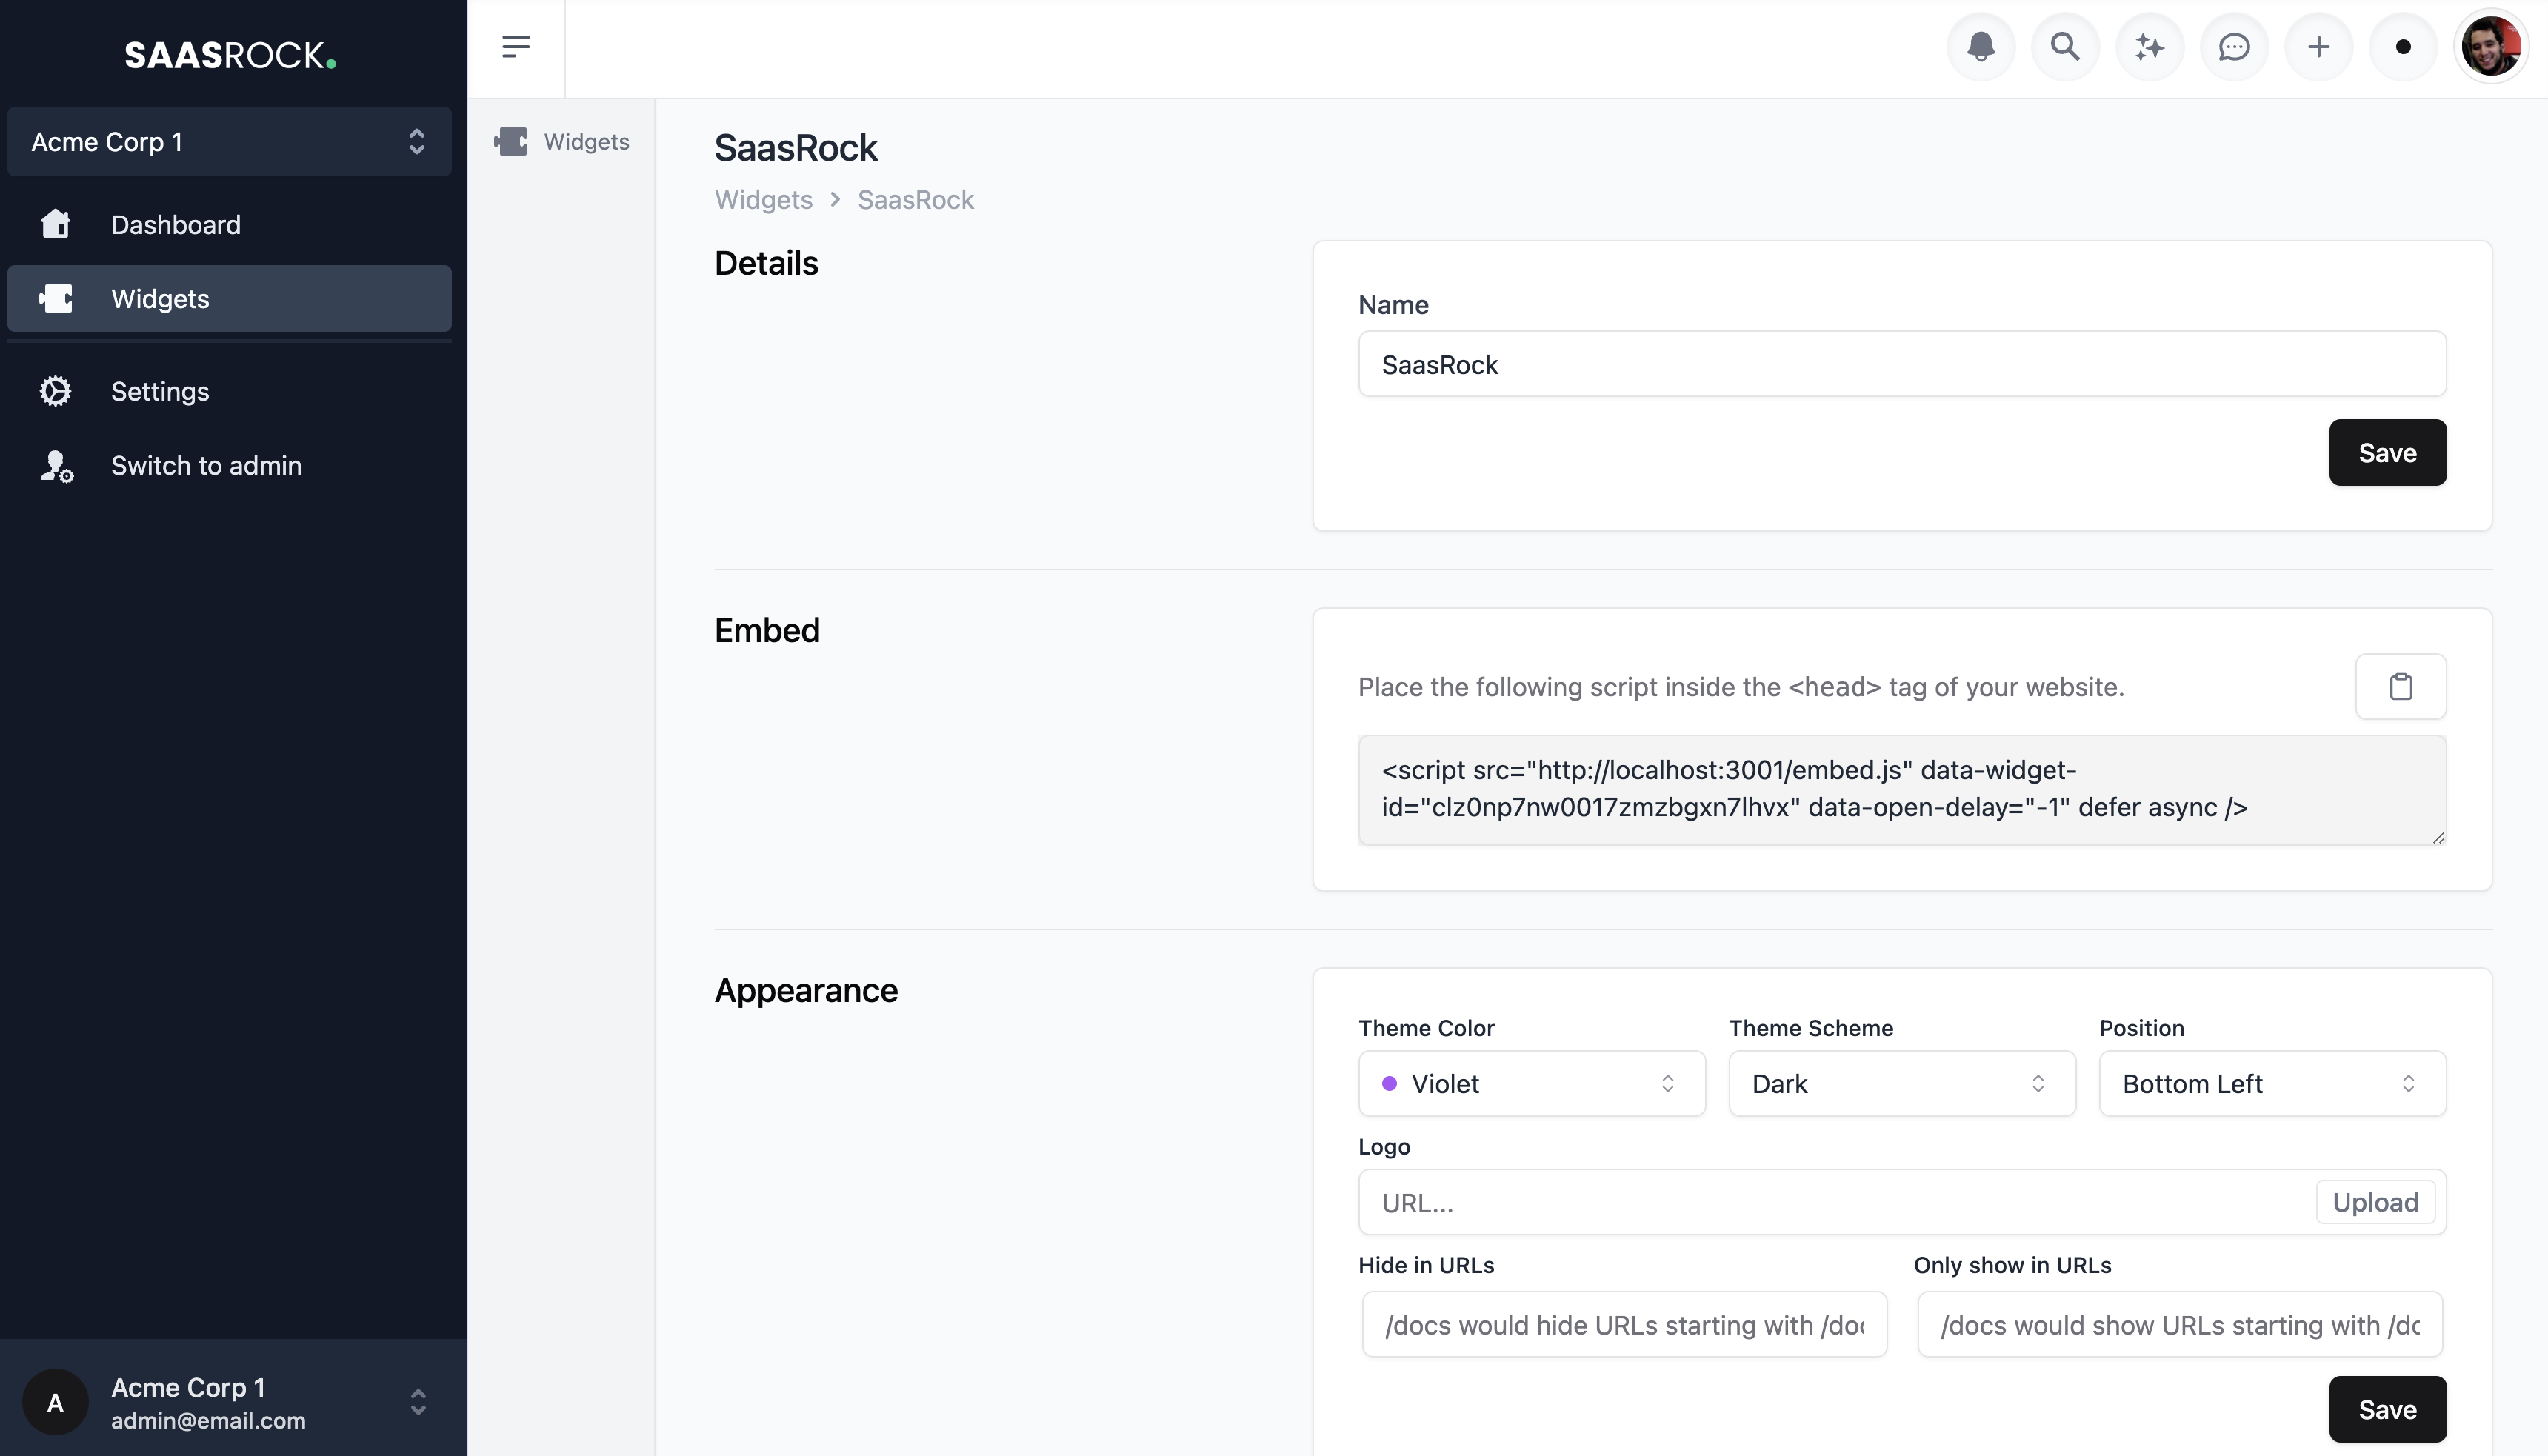2548x1456 pixels.
Task: Save the widget name details
Action: point(2387,452)
